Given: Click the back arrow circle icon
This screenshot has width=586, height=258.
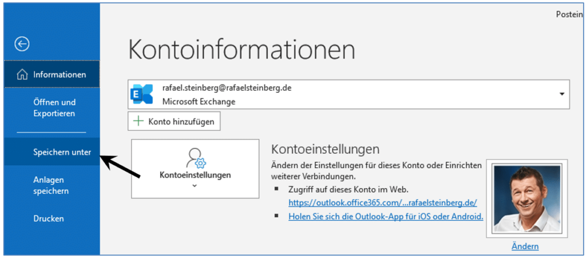Looking at the screenshot, I should point(22,44).
